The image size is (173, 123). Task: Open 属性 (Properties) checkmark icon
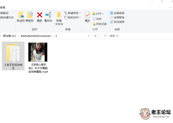tap(88, 15)
